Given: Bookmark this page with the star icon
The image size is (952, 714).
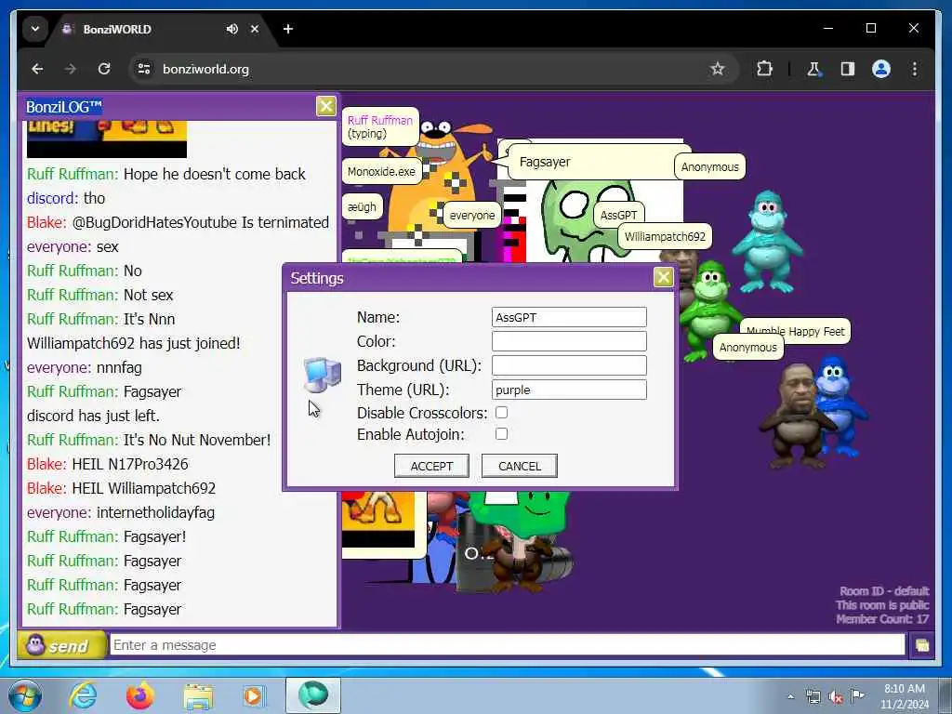Looking at the screenshot, I should [718, 69].
